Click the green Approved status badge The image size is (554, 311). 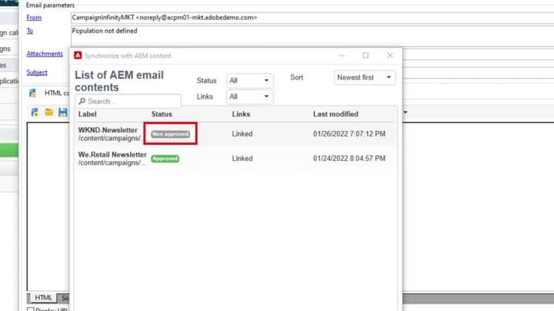(165, 159)
